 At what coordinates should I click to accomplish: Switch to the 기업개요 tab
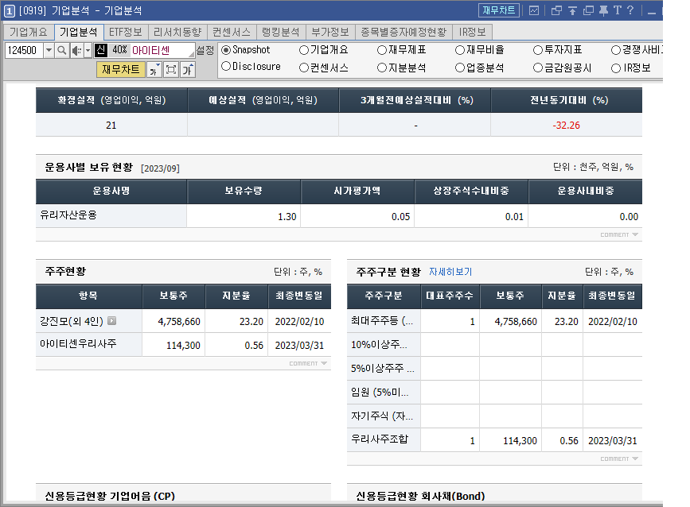tap(29, 32)
